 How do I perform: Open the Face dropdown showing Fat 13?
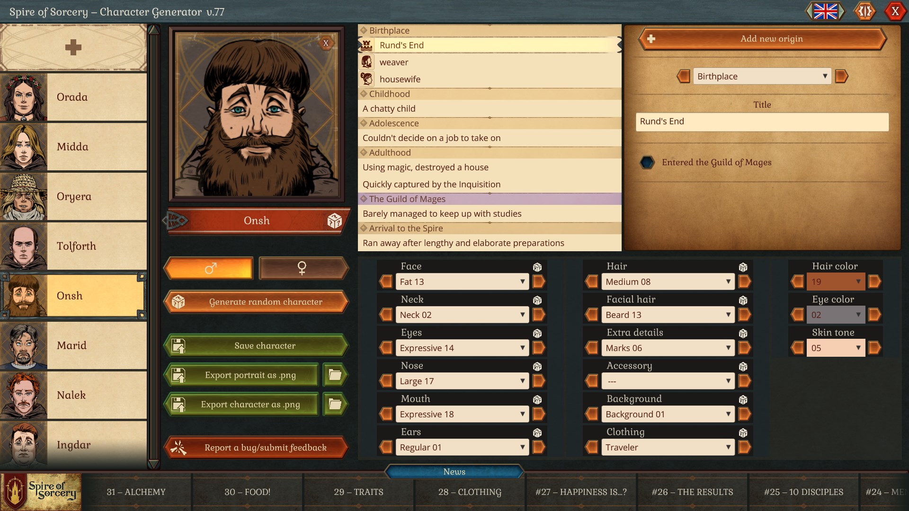[462, 282]
